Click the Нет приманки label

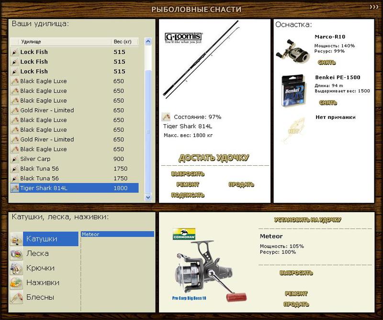(x=336, y=117)
